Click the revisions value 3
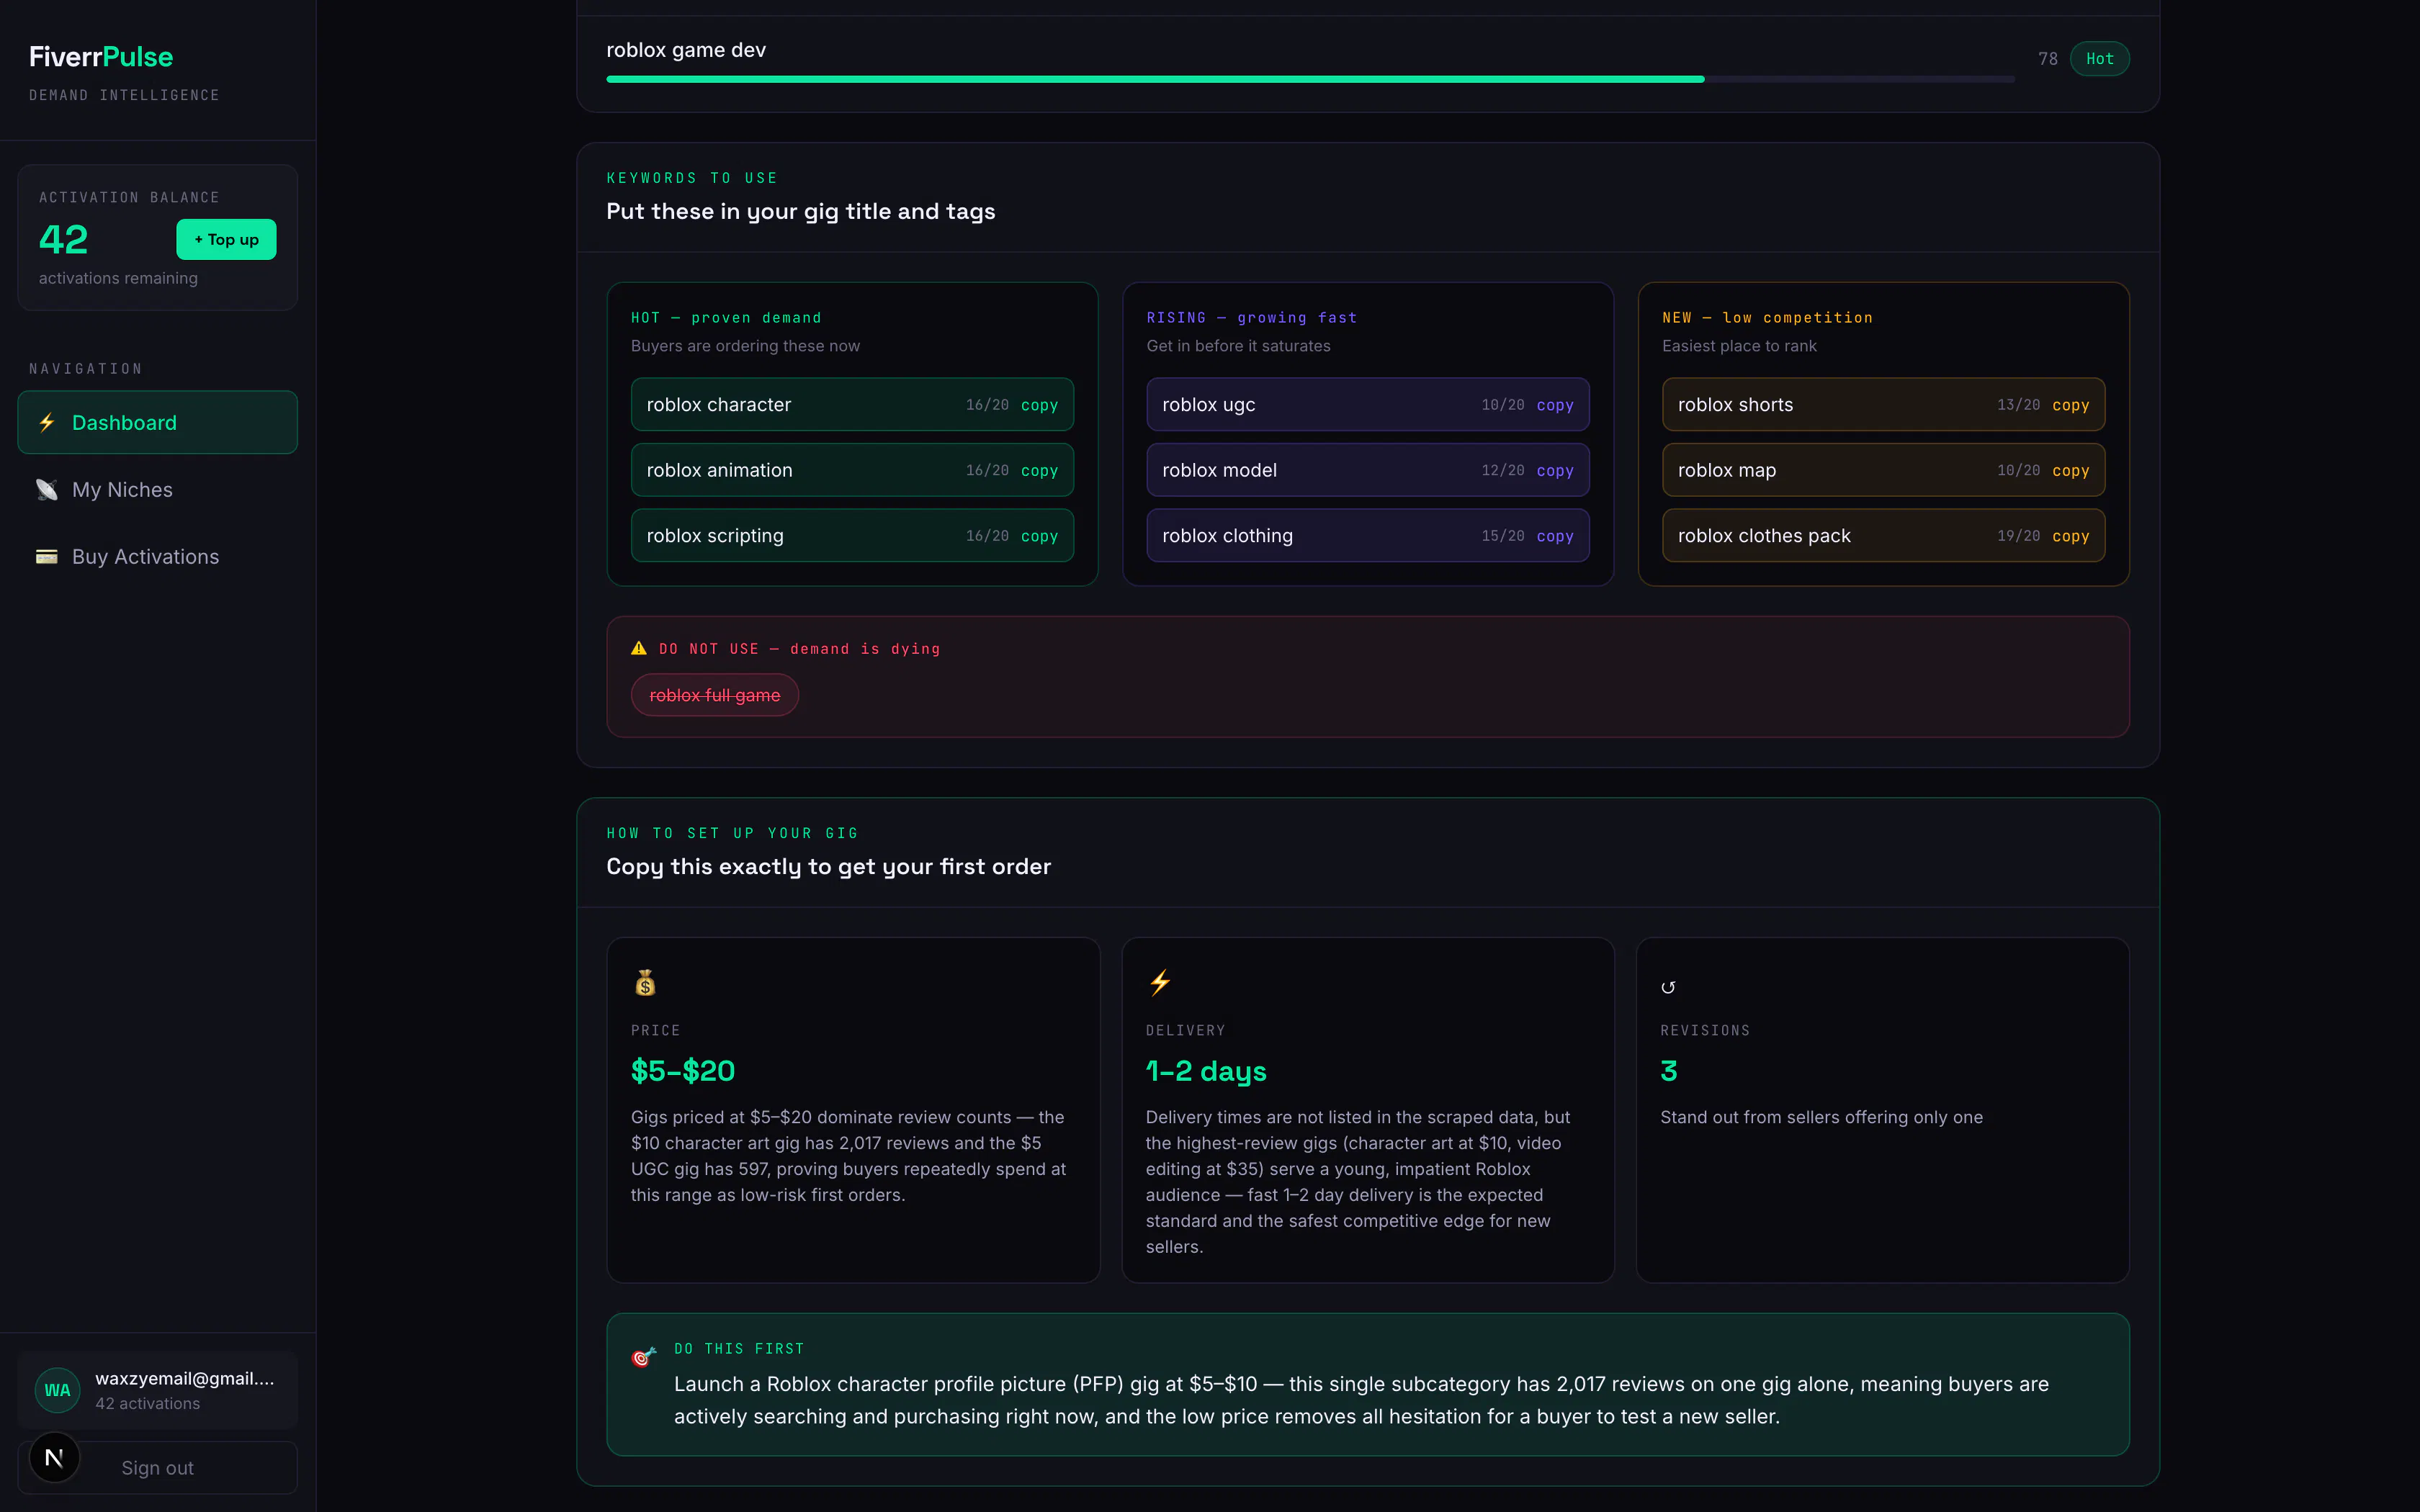Screen dimensions: 2420x1512 point(1669,1071)
